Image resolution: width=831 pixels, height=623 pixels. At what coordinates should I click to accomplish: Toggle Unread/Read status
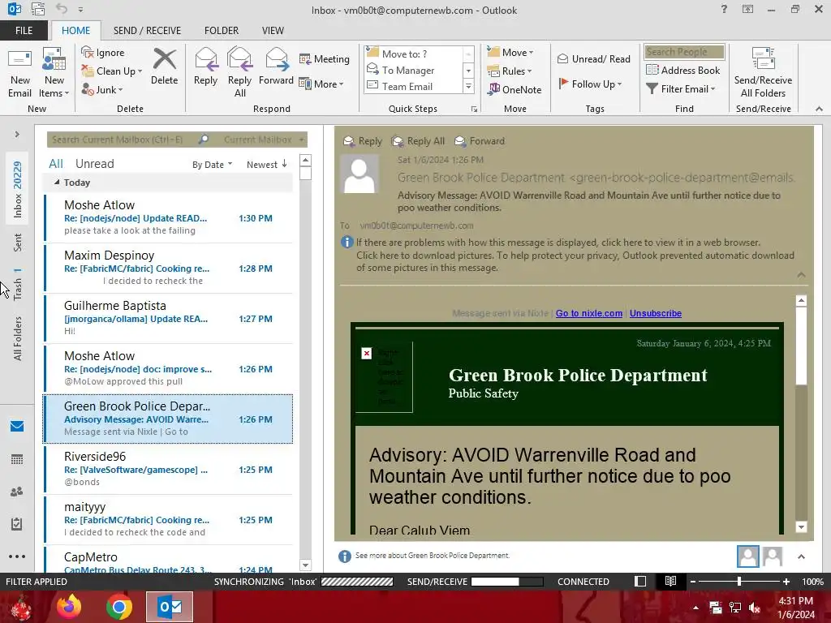[x=593, y=58]
